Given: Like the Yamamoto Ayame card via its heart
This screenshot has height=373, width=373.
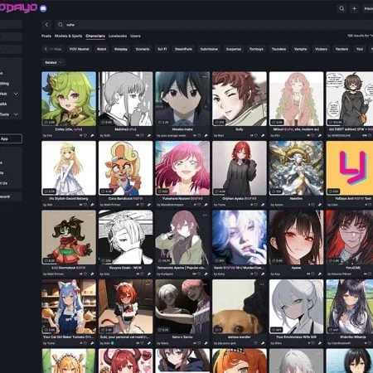Looking at the screenshot, I should tap(199, 274).
